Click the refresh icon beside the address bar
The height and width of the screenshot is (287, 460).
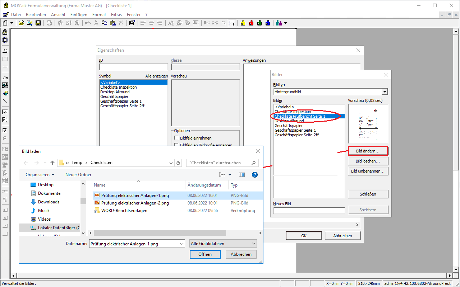tap(178, 163)
